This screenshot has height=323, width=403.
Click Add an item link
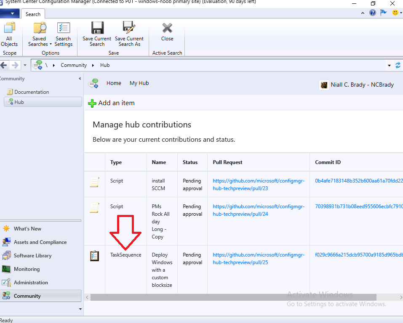click(116, 103)
